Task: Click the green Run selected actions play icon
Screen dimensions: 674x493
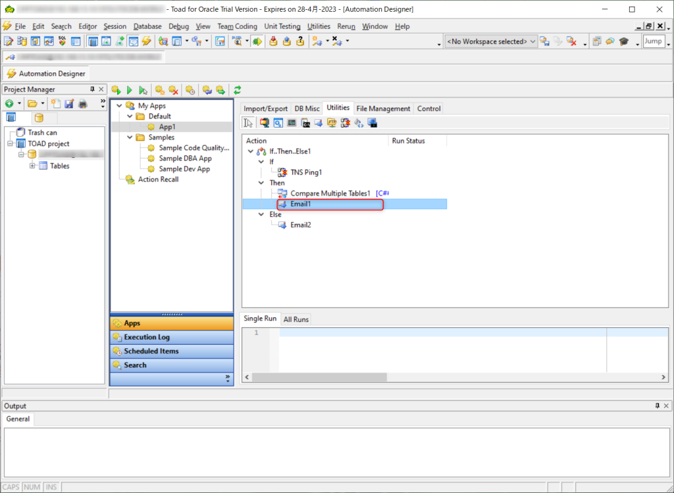Action: pyautogui.click(x=130, y=90)
